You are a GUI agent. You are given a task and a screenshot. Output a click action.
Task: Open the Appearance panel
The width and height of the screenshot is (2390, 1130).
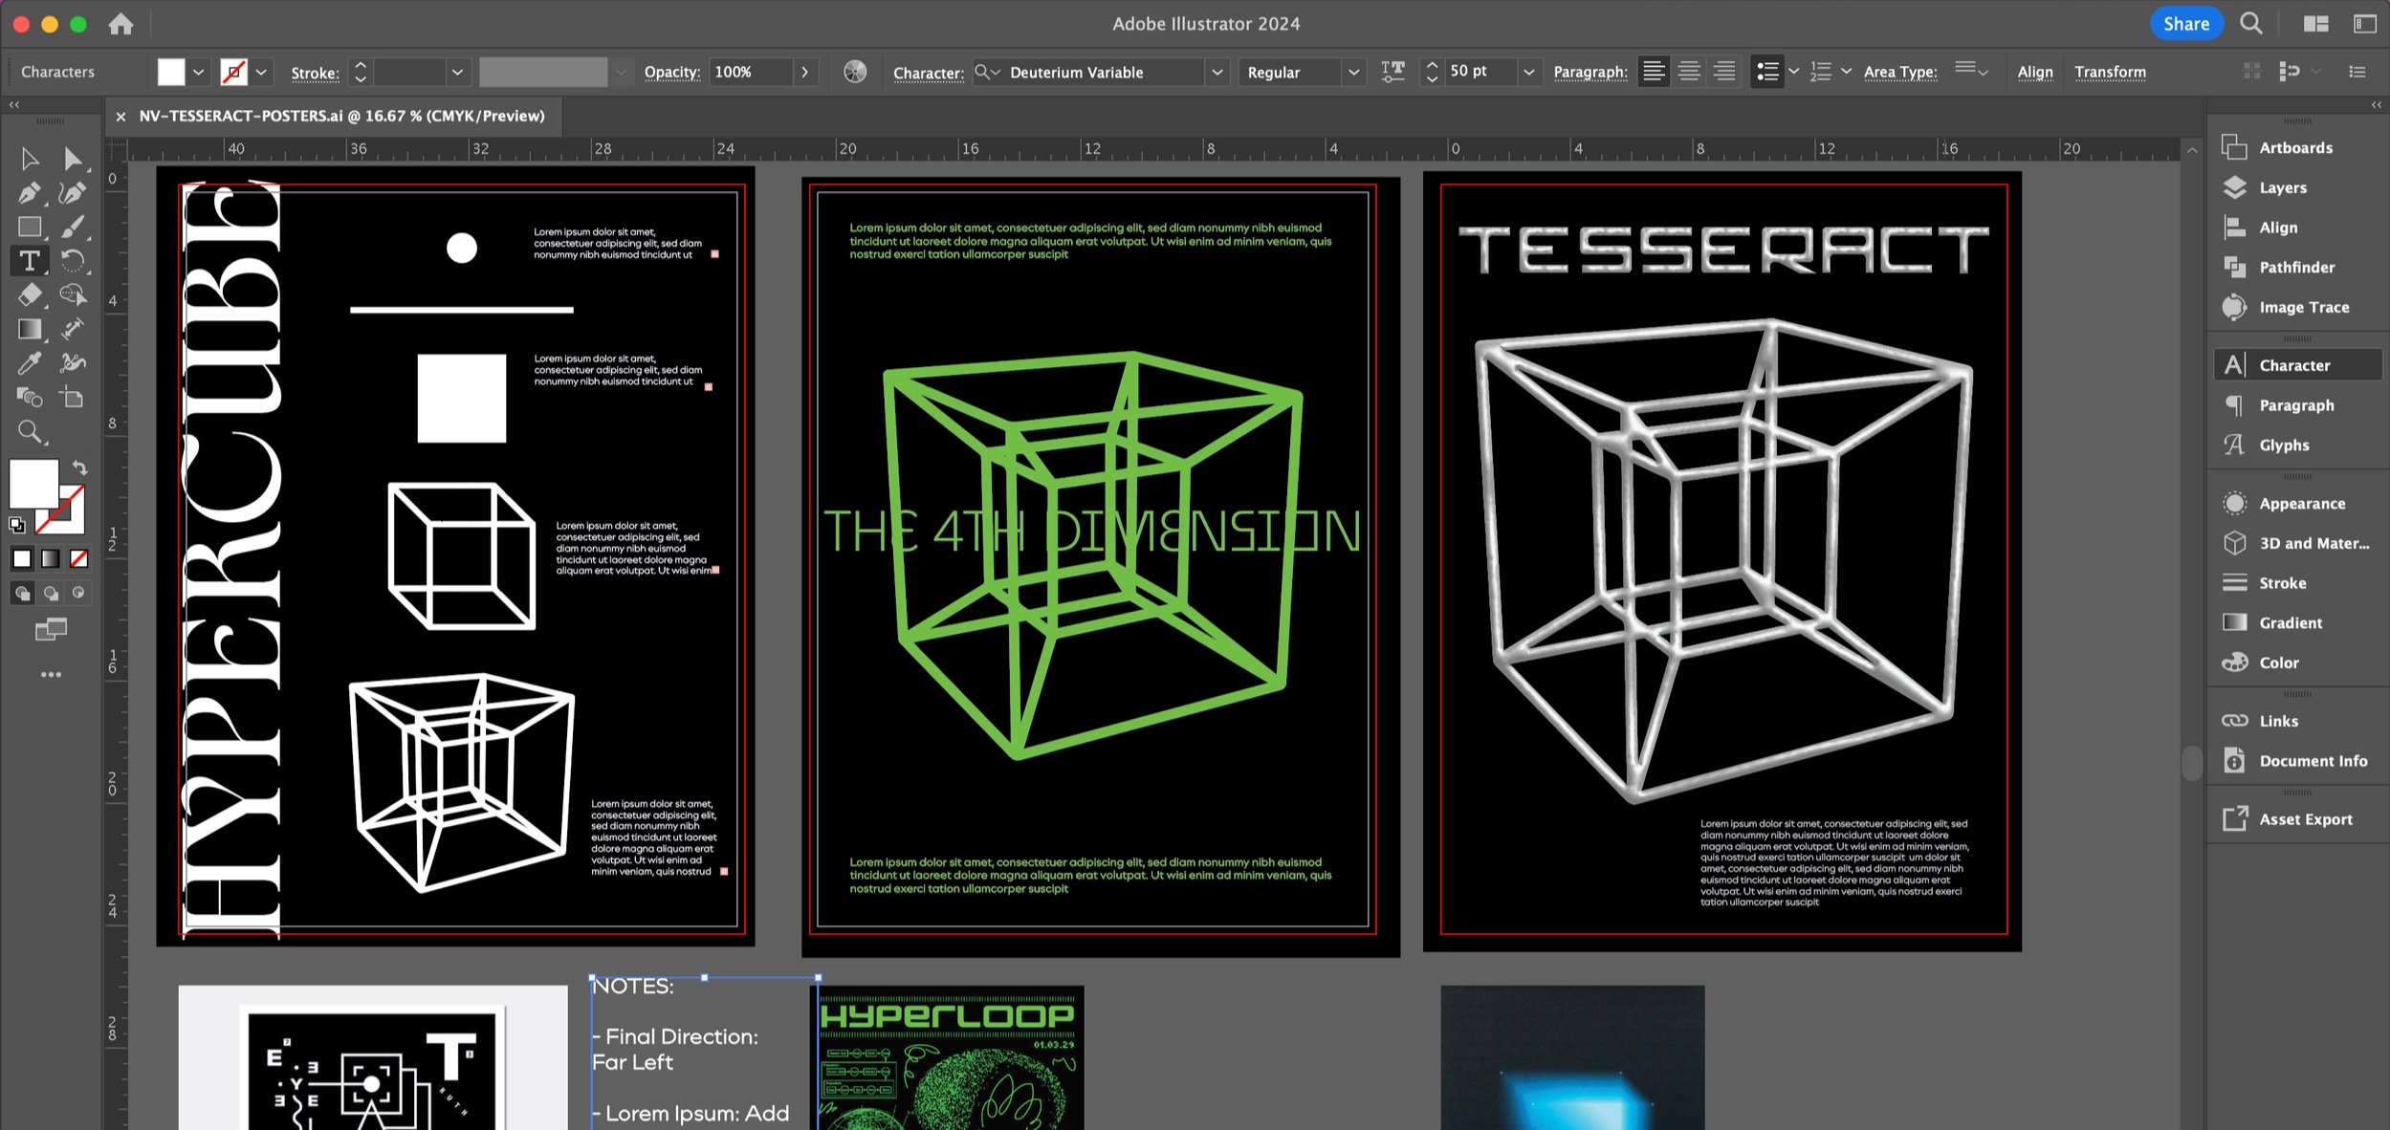coord(2301,503)
